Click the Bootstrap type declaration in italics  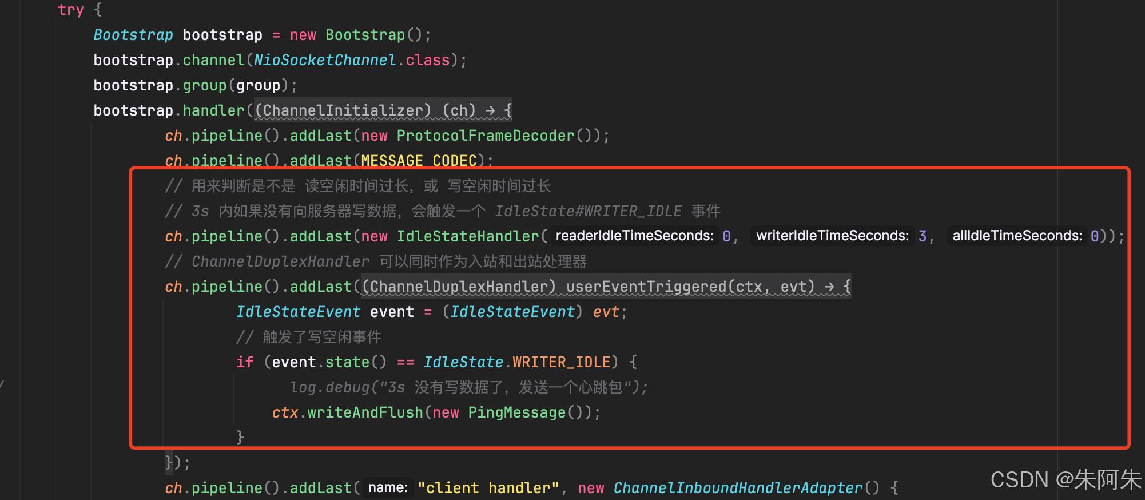[133, 35]
